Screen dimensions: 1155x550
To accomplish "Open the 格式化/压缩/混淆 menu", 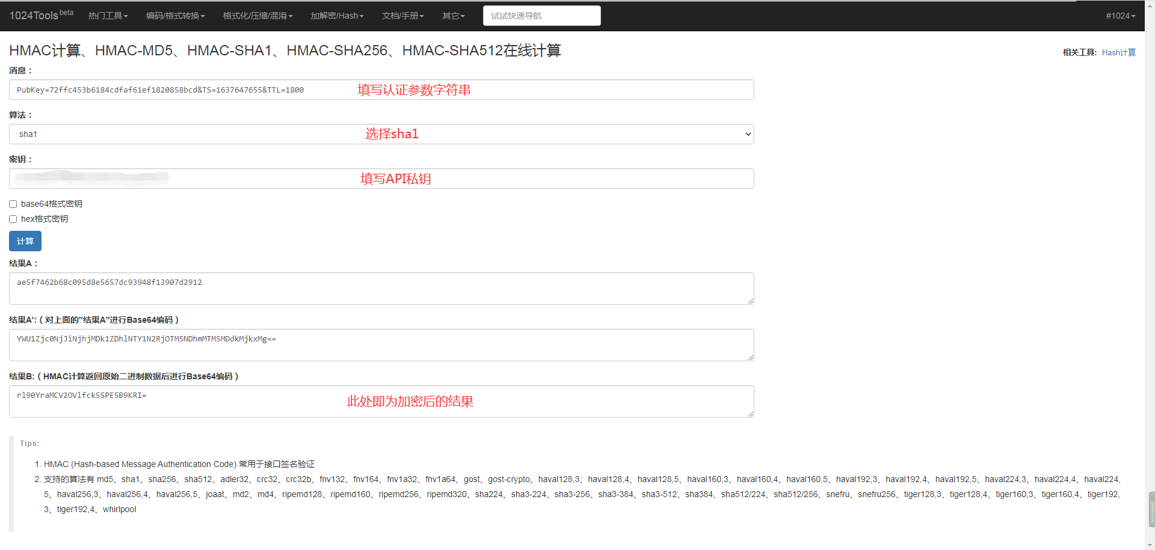I will pyautogui.click(x=258, y=16).
